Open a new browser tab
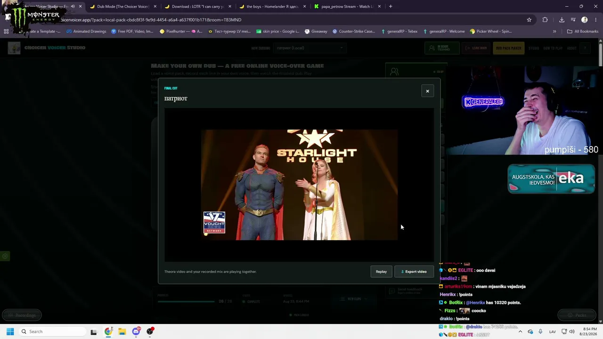The image size is (603, 339). pyautogui.click(x=391, y=7)
